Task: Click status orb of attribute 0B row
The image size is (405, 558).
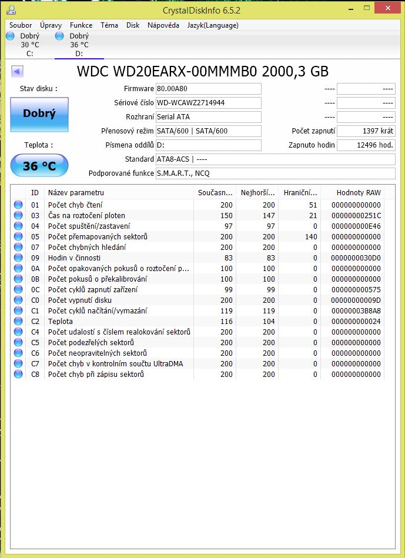Action: point(18,279)
